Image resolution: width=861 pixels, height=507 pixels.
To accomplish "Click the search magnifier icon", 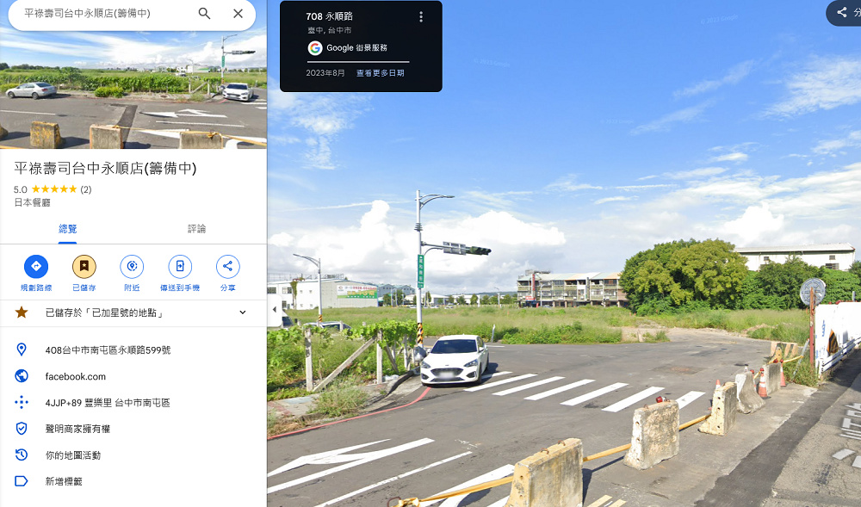I will click(x=204, y=14).
